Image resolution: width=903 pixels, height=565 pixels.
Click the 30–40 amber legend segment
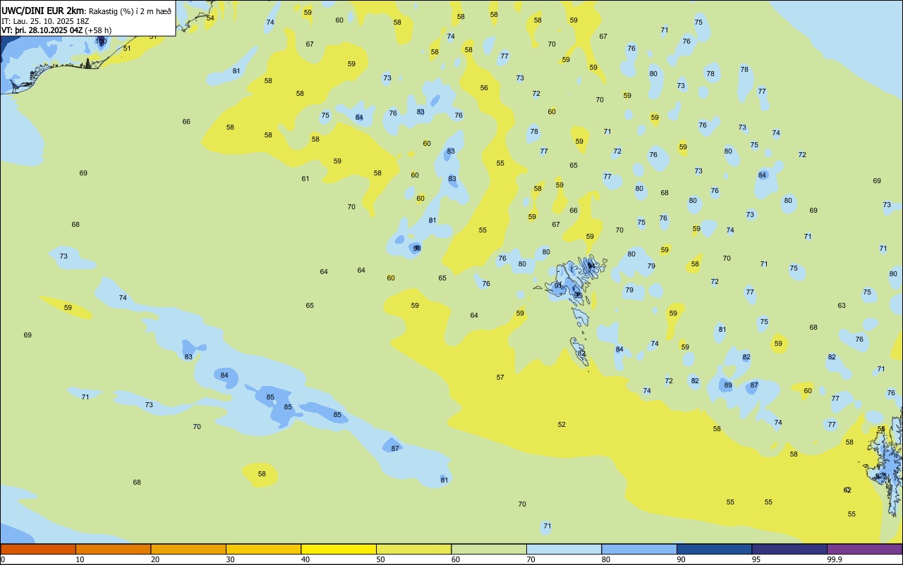(x=263, y=549)
